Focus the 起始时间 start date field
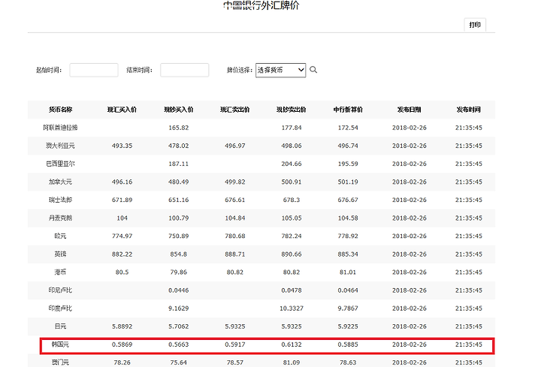This screenshot has width=541, height=367. (94, 70)
